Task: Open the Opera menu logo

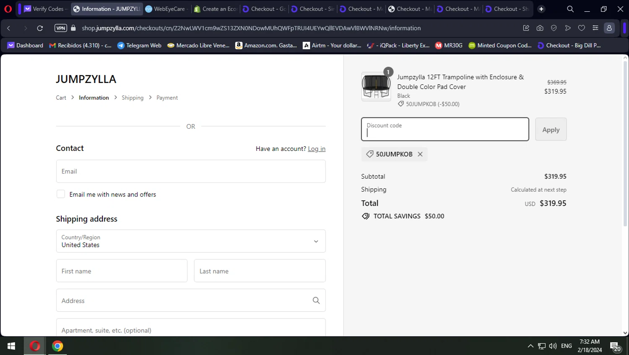Action: point(8,9)
